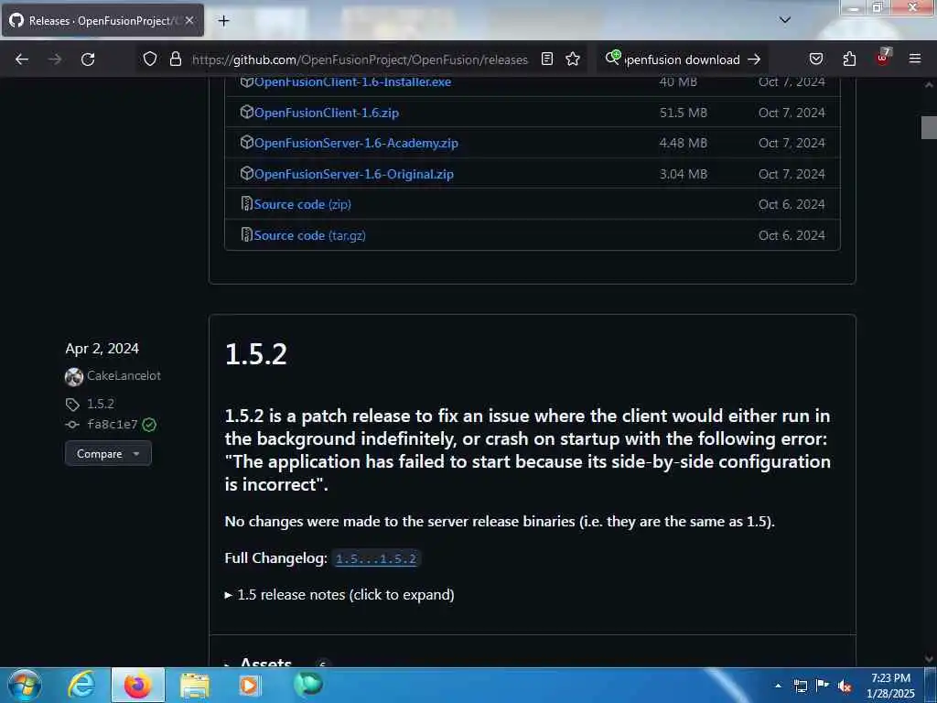Open the 1.5.2 release title
Viewport: 937px width, 703px height.
pyautogui.click(x=256, y=354)
